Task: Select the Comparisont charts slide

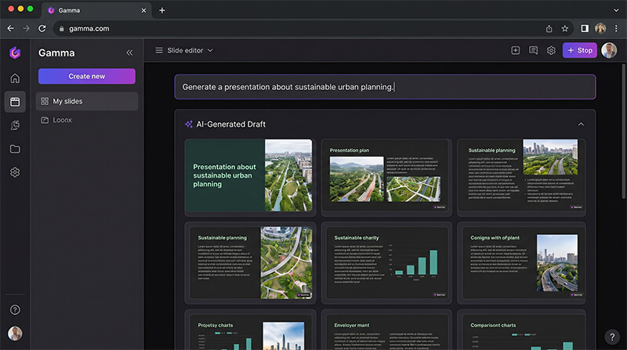Action: pos(521,330)
